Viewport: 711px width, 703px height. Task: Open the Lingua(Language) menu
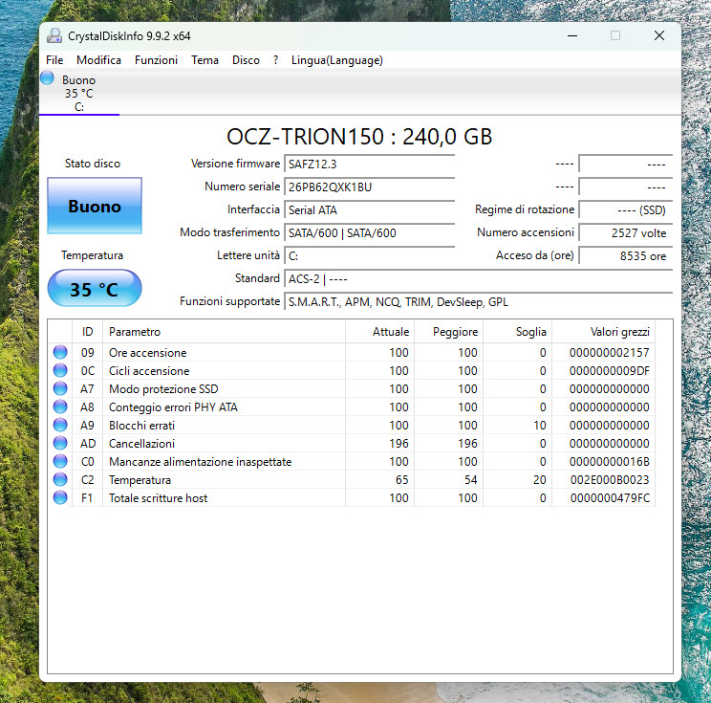click(x=337, y=60)
